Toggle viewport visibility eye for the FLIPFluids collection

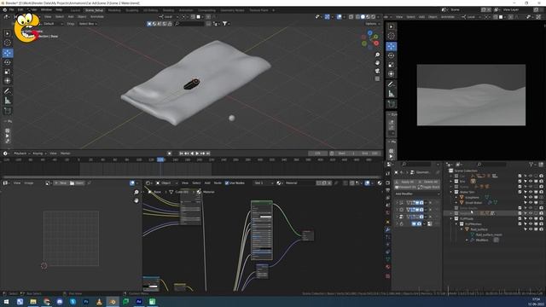[531, 218]
